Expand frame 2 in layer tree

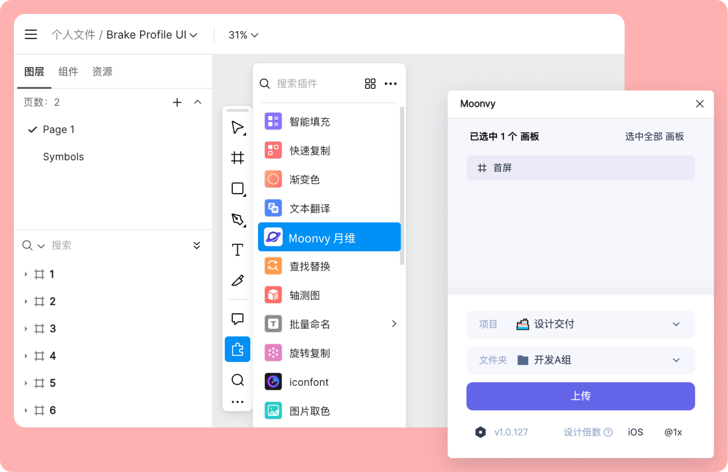26,301
